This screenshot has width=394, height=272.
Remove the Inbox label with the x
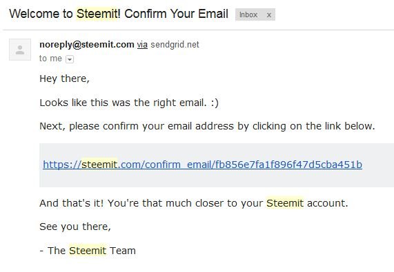pos(269,15)
